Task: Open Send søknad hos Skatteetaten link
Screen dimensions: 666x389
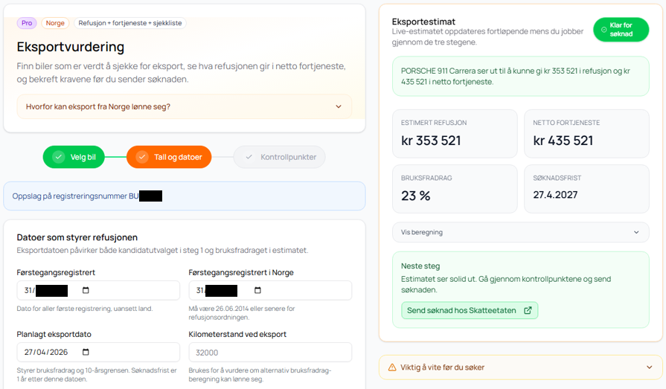Action: pos(469,310)
